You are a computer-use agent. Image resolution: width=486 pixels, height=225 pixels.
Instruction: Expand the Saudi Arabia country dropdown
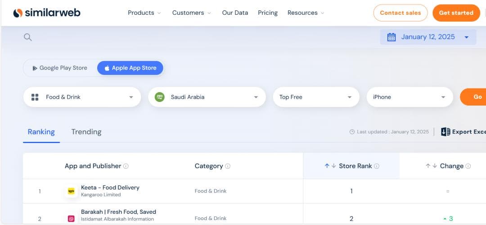pyautogui.click(x=207, y=97)
